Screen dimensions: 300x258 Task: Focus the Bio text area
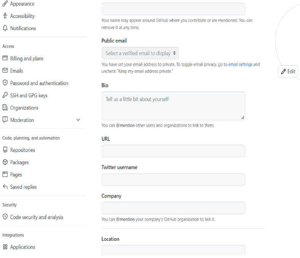point(173,106)
